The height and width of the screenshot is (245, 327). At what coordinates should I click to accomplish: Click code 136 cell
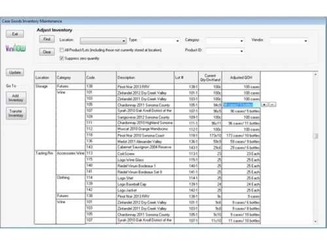coord(101,141)
